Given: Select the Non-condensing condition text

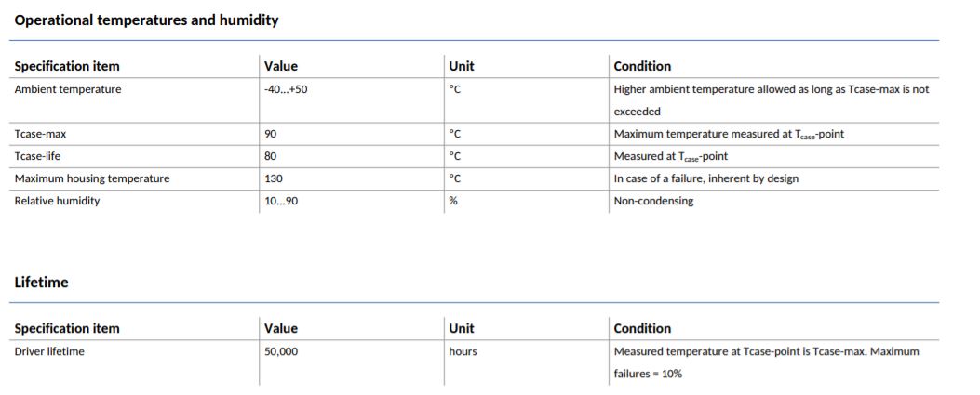Looking at the screenshot, I should coord(653,202).
